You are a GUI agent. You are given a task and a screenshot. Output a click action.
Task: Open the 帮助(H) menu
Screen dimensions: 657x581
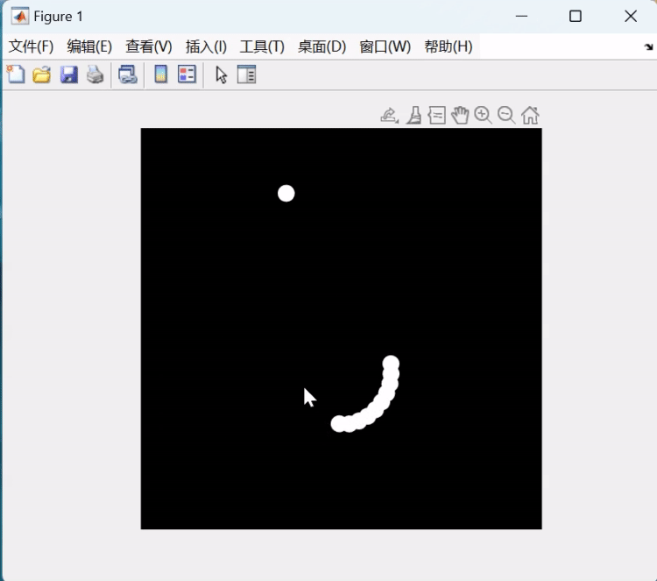pyautogui.click(x=449, y=46)
